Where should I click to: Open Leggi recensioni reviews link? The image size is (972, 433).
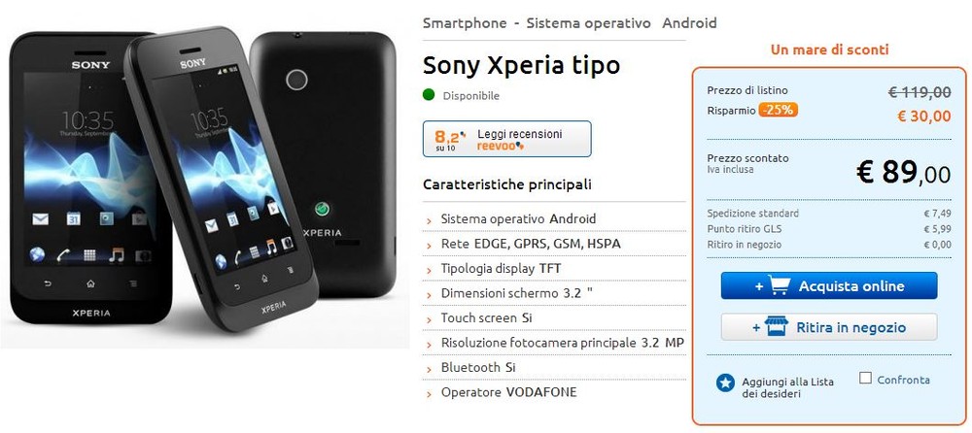[519, 134]
